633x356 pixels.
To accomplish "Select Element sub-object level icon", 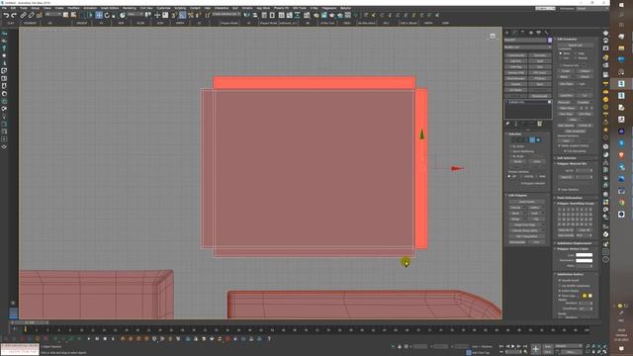I will coord(538,139).
